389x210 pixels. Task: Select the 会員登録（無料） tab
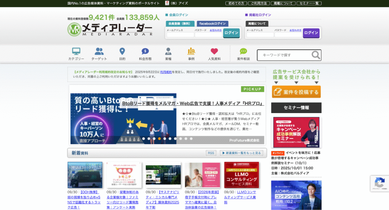(180, 24)
